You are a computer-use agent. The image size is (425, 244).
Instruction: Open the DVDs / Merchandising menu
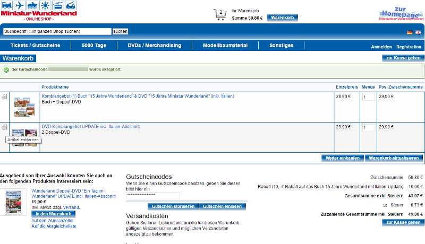(x=154, y=46)
